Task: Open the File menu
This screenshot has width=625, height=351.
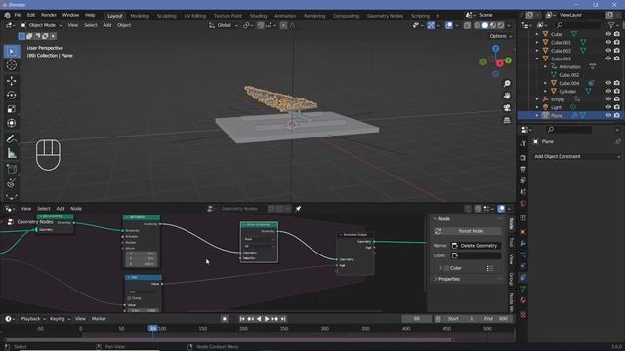Action: 18,15
